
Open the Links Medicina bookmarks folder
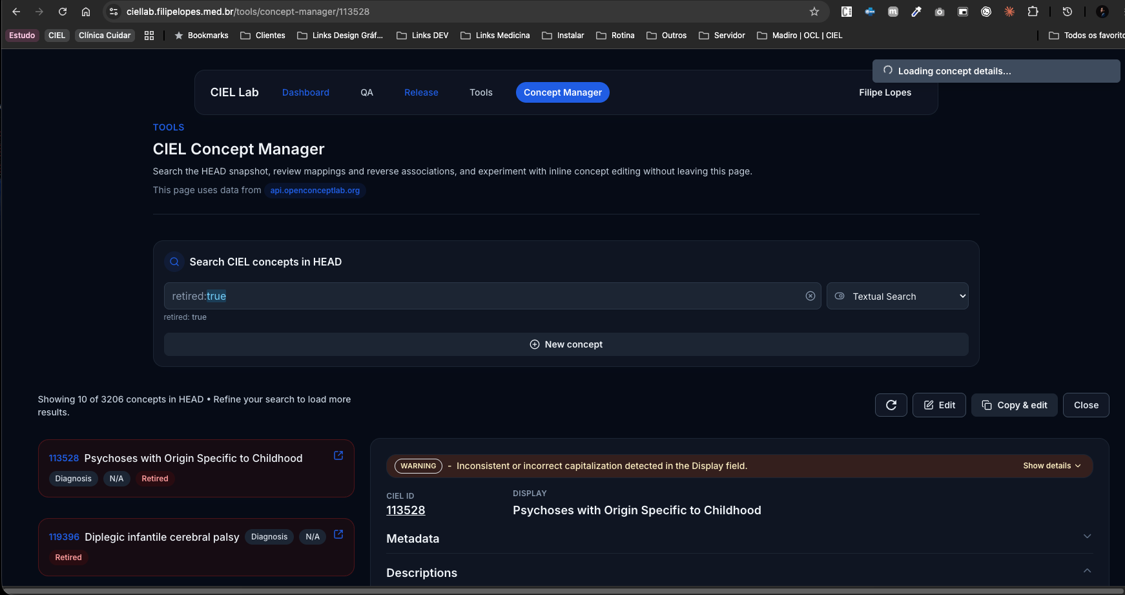(495, 36)
